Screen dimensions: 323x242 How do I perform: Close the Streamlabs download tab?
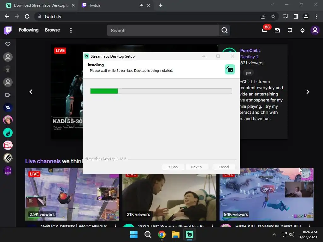[73, 5]
